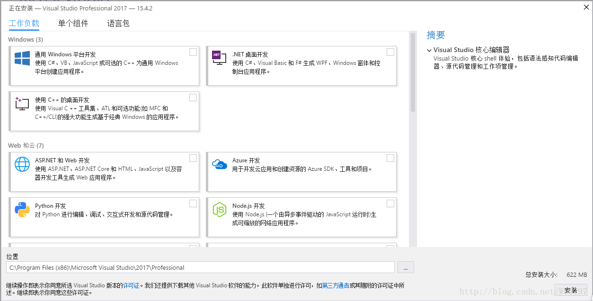593x301 pixels.
Task: Tick the Python 开发 workload checkbox
Action: 193,204
